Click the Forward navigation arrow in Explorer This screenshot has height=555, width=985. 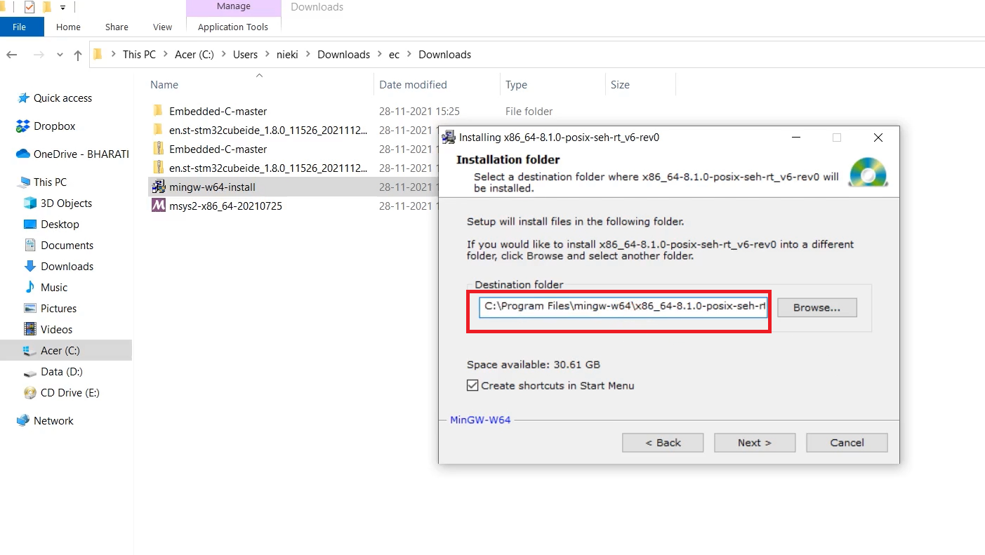tap(39, 55)
